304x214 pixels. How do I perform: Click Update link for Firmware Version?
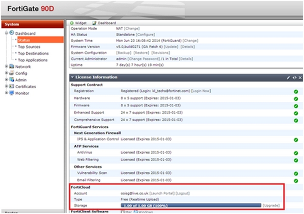[171, 46]
